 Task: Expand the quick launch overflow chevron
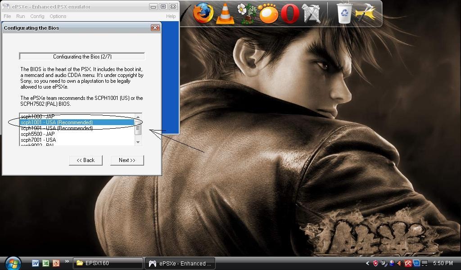tap(67, 261)
